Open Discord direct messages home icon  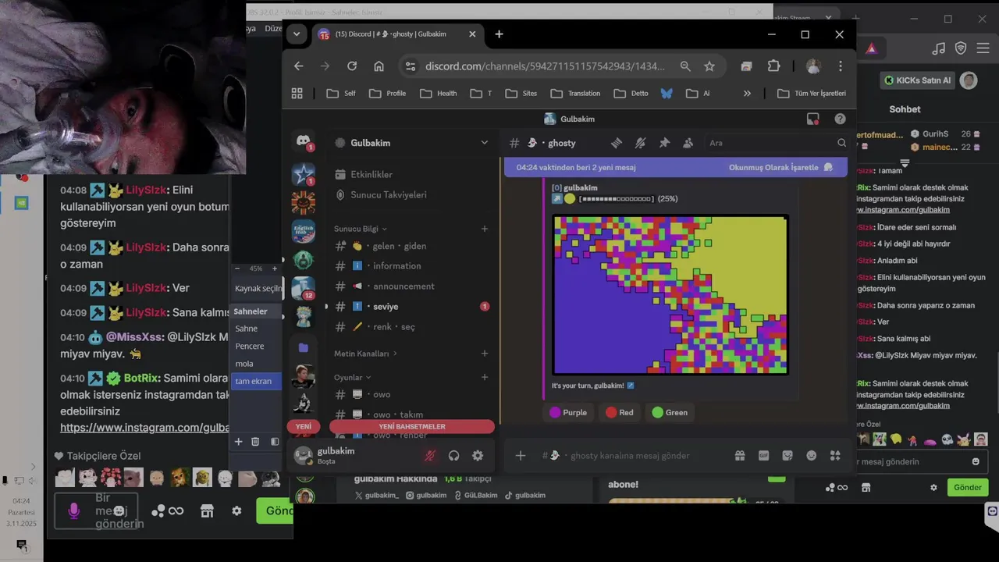[303, 141]
